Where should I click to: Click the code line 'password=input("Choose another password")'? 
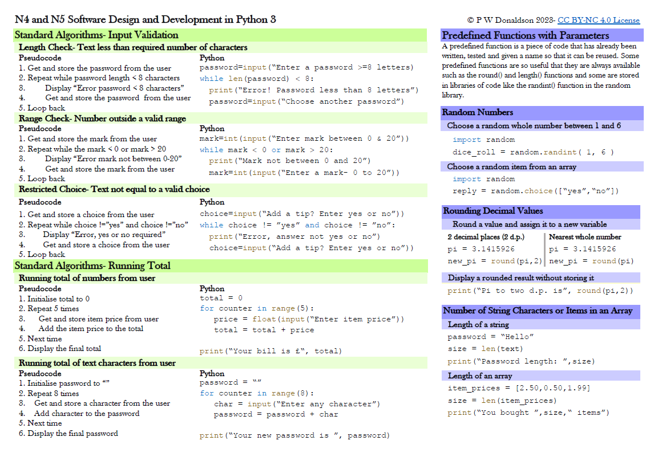tap(306, 101)
